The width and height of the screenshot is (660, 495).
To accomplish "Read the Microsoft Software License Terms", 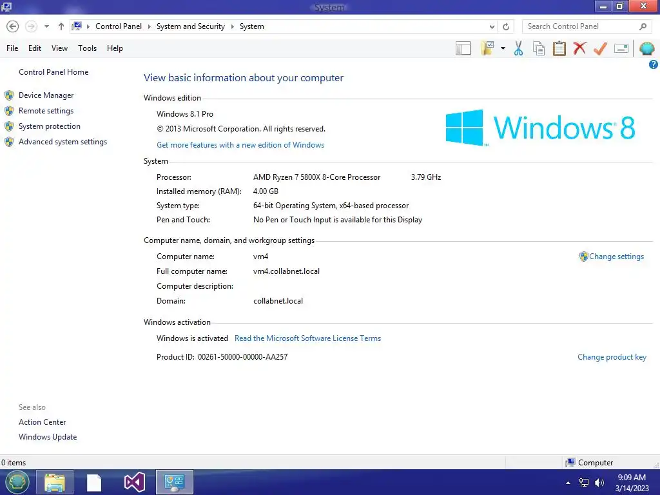I will (x=307, y=338).
